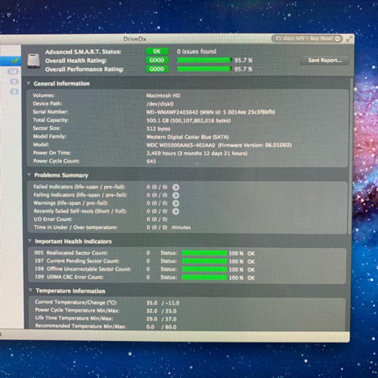Select the sidebar drive with green checkmark

coord(10,61)
